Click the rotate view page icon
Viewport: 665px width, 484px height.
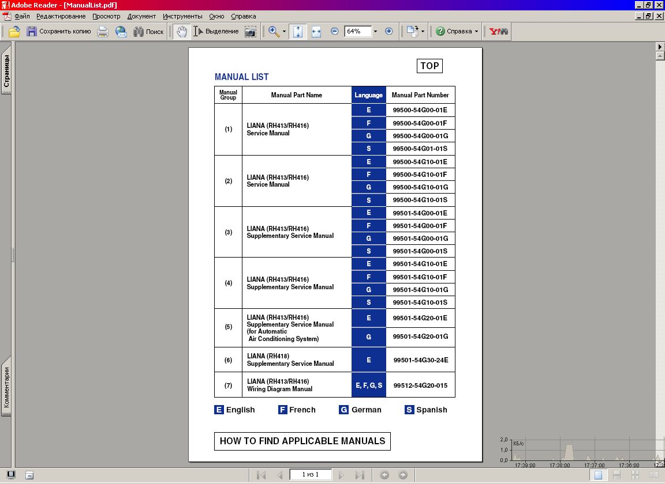coord(412,31)
